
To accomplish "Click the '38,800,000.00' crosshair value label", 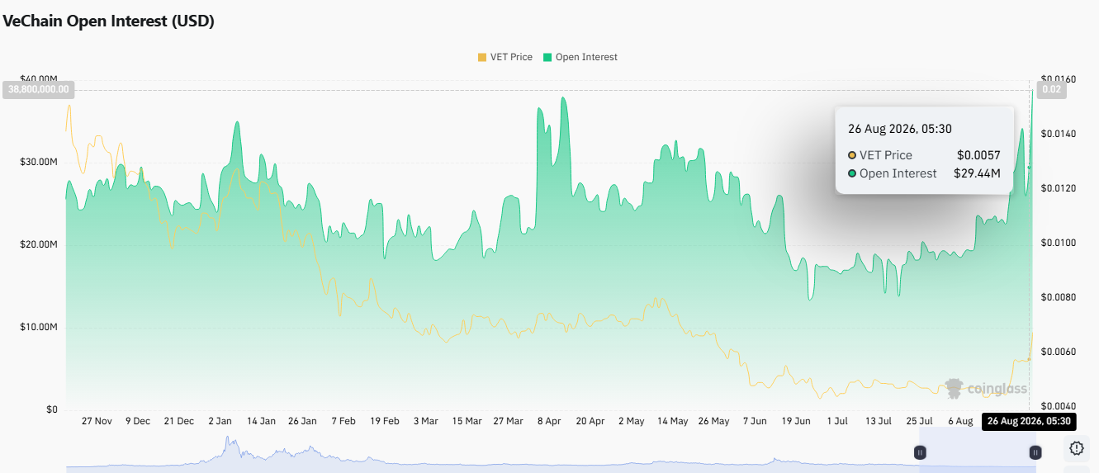I will 39,90.
